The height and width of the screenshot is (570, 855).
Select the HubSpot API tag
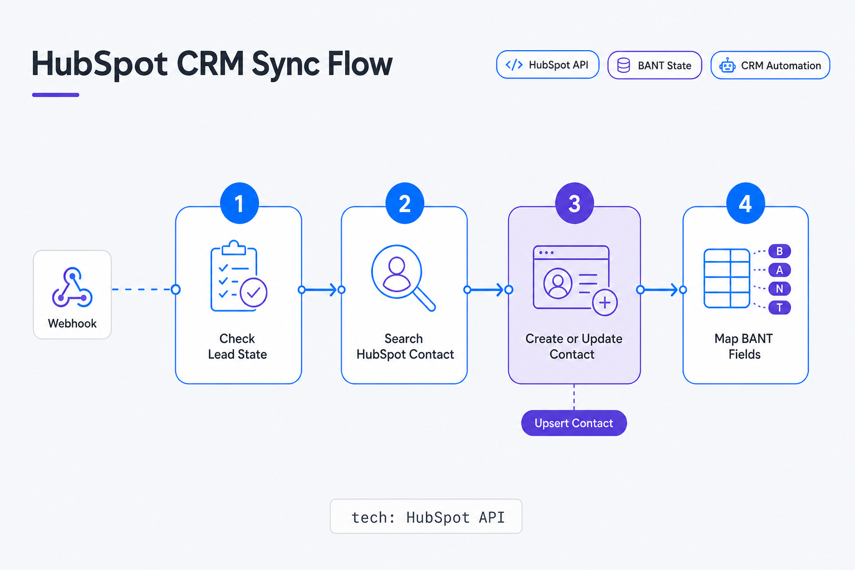[x=548, y=65]
